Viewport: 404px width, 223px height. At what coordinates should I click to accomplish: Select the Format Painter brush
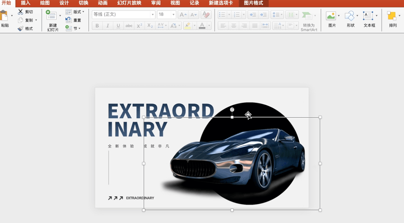[20, 28]
